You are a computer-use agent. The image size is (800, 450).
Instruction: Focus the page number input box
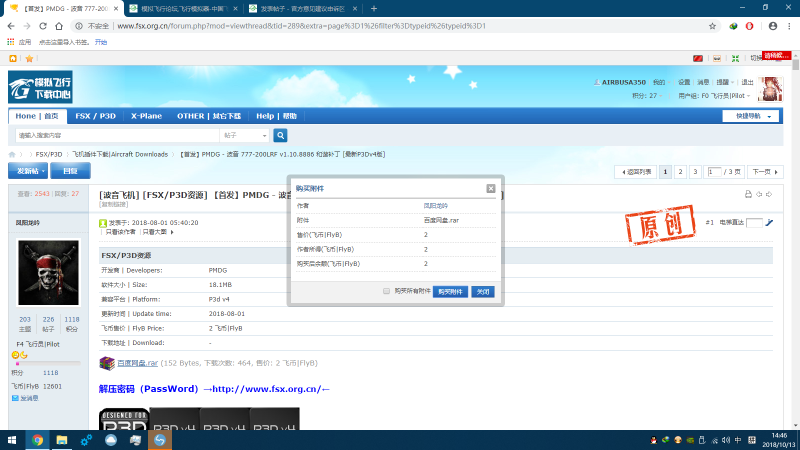[714, 172]
